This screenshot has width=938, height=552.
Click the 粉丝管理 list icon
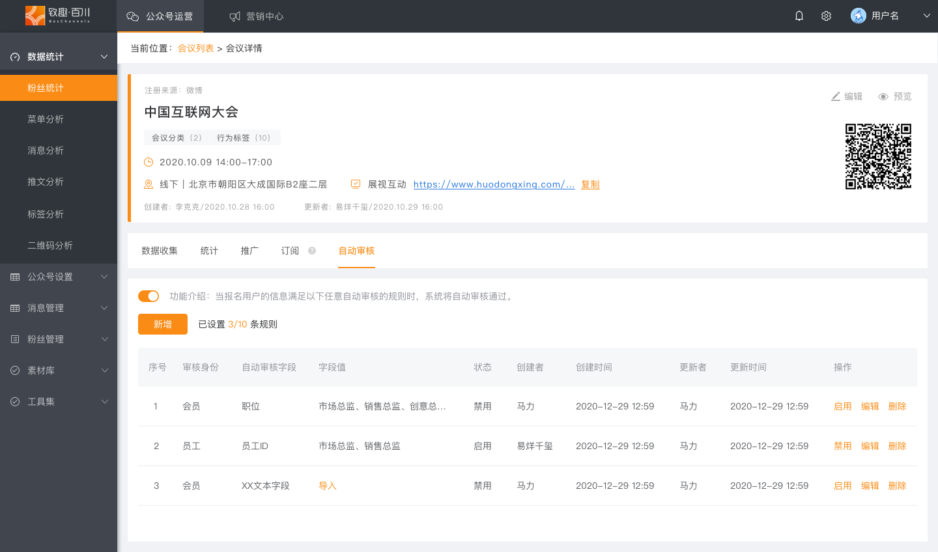(x=15, y=339)
